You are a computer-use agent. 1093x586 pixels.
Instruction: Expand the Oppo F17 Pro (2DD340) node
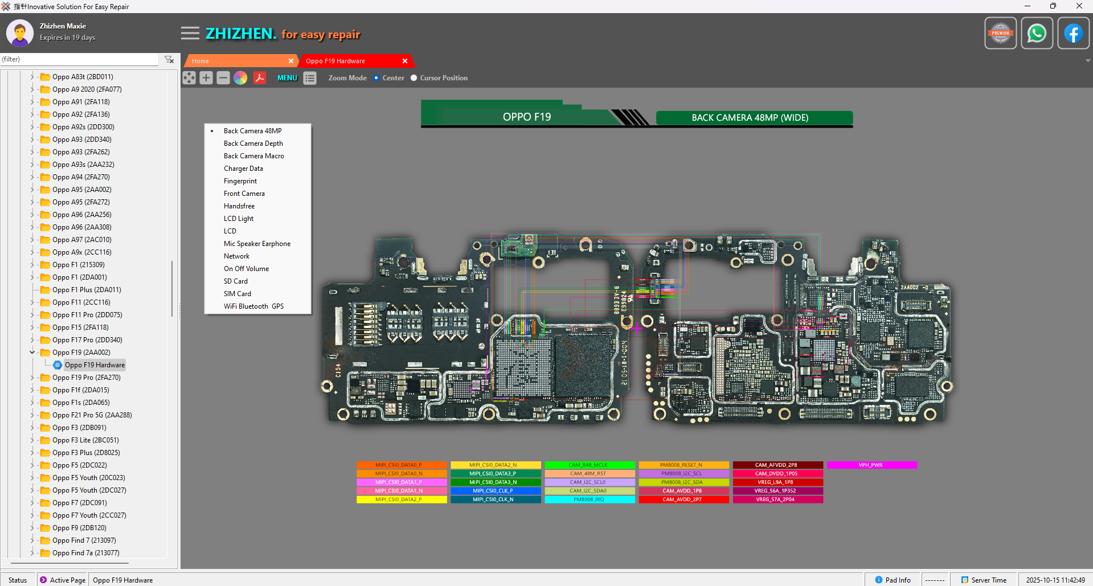point(32,340)
